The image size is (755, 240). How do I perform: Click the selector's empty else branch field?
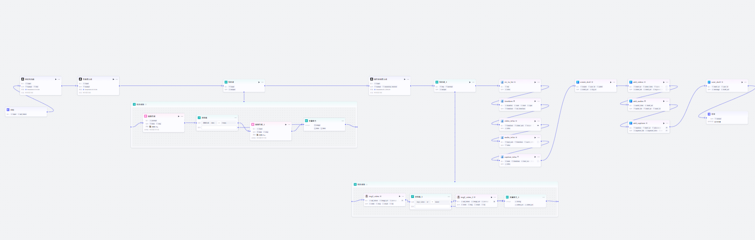(x=219, y=128)
